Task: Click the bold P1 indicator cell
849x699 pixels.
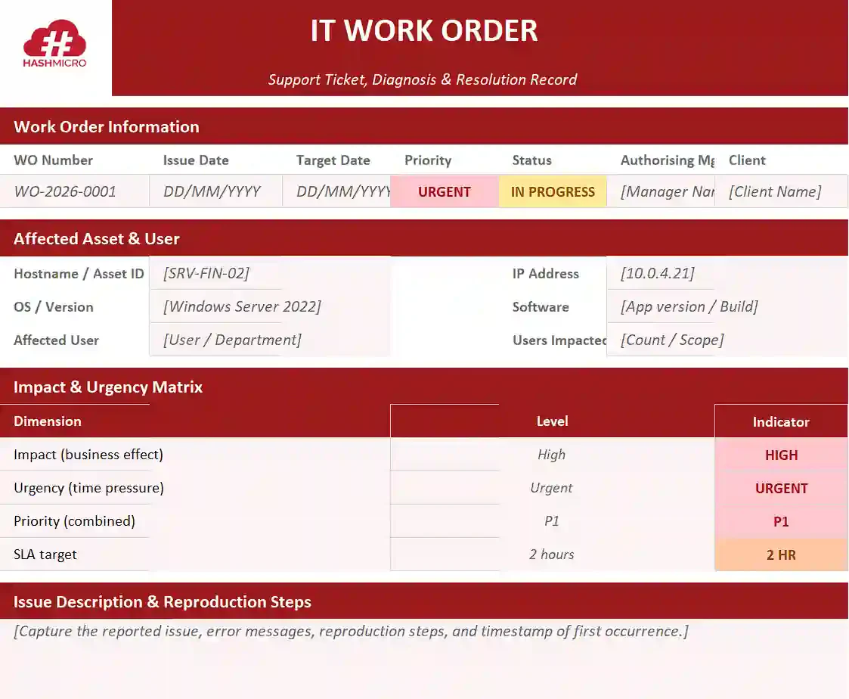Action: (781, 521)
